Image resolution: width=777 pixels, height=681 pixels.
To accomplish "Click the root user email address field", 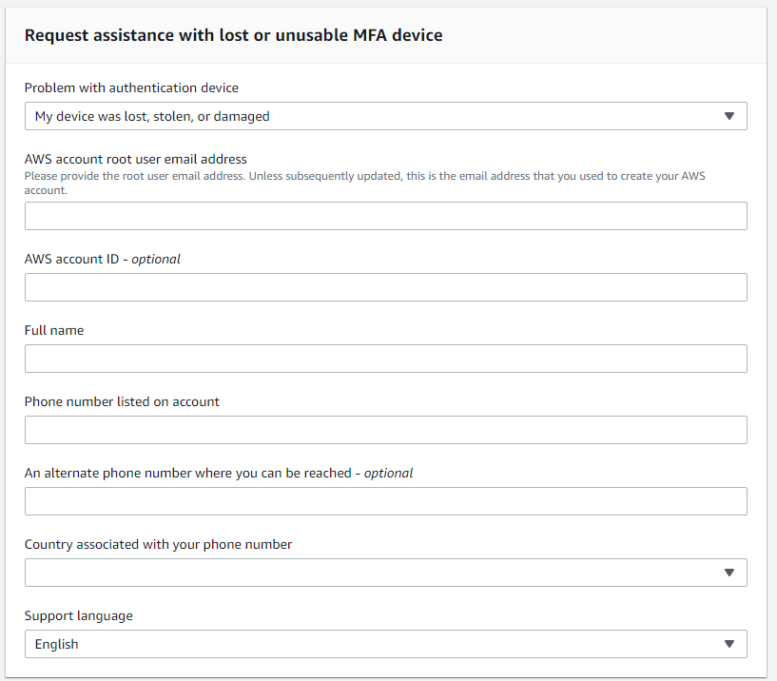I will 385,216.
